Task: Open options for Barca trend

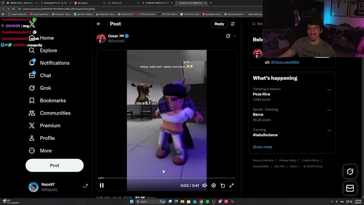Action: 329,110
